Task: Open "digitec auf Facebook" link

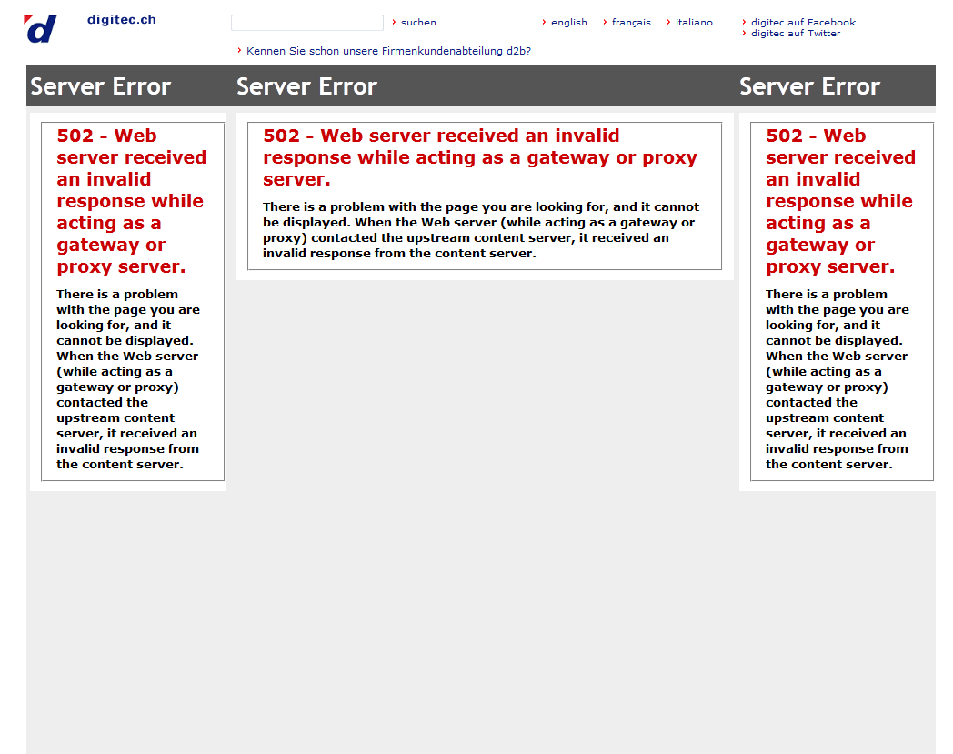Action: pyautogui.click(x=803, y=23)
